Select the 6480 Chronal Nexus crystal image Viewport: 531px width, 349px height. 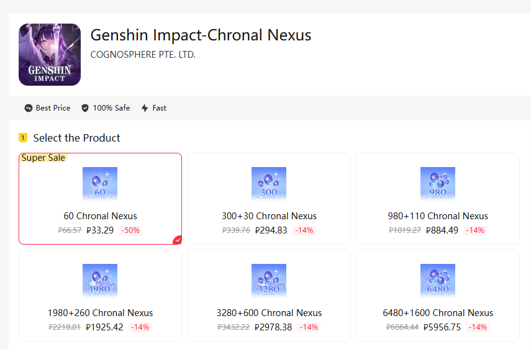pyautogui.click(x=438, y=281)
